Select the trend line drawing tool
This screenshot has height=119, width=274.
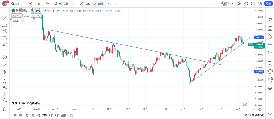(x=5, y=18)
